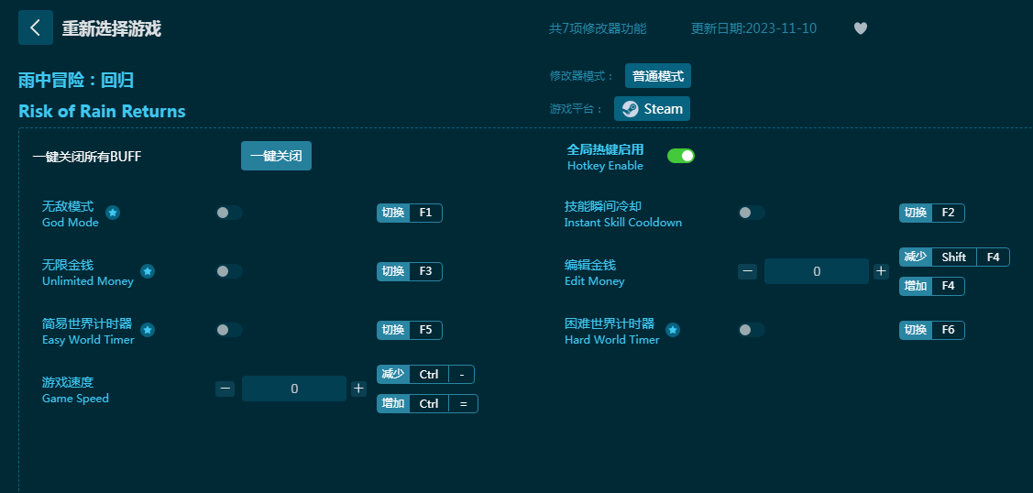
Task: Click the Instant Skill Cooldown label
Action: tap(623, 223)
